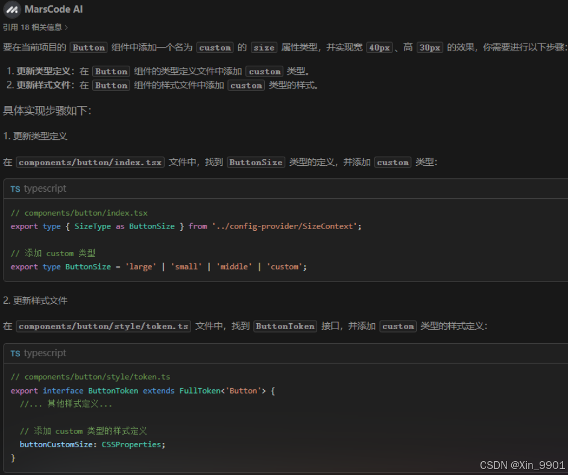Click the 'size' inline code chip
Screen dimensions: 568x475
coord(263,48)
